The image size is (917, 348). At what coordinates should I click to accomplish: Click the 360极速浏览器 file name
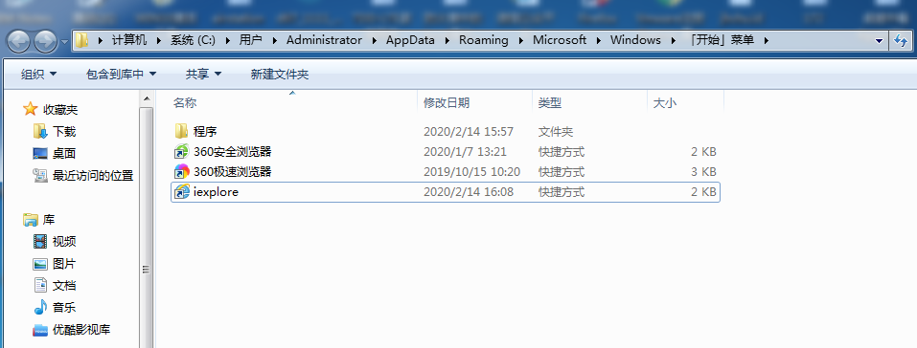(x=232, y=172)
